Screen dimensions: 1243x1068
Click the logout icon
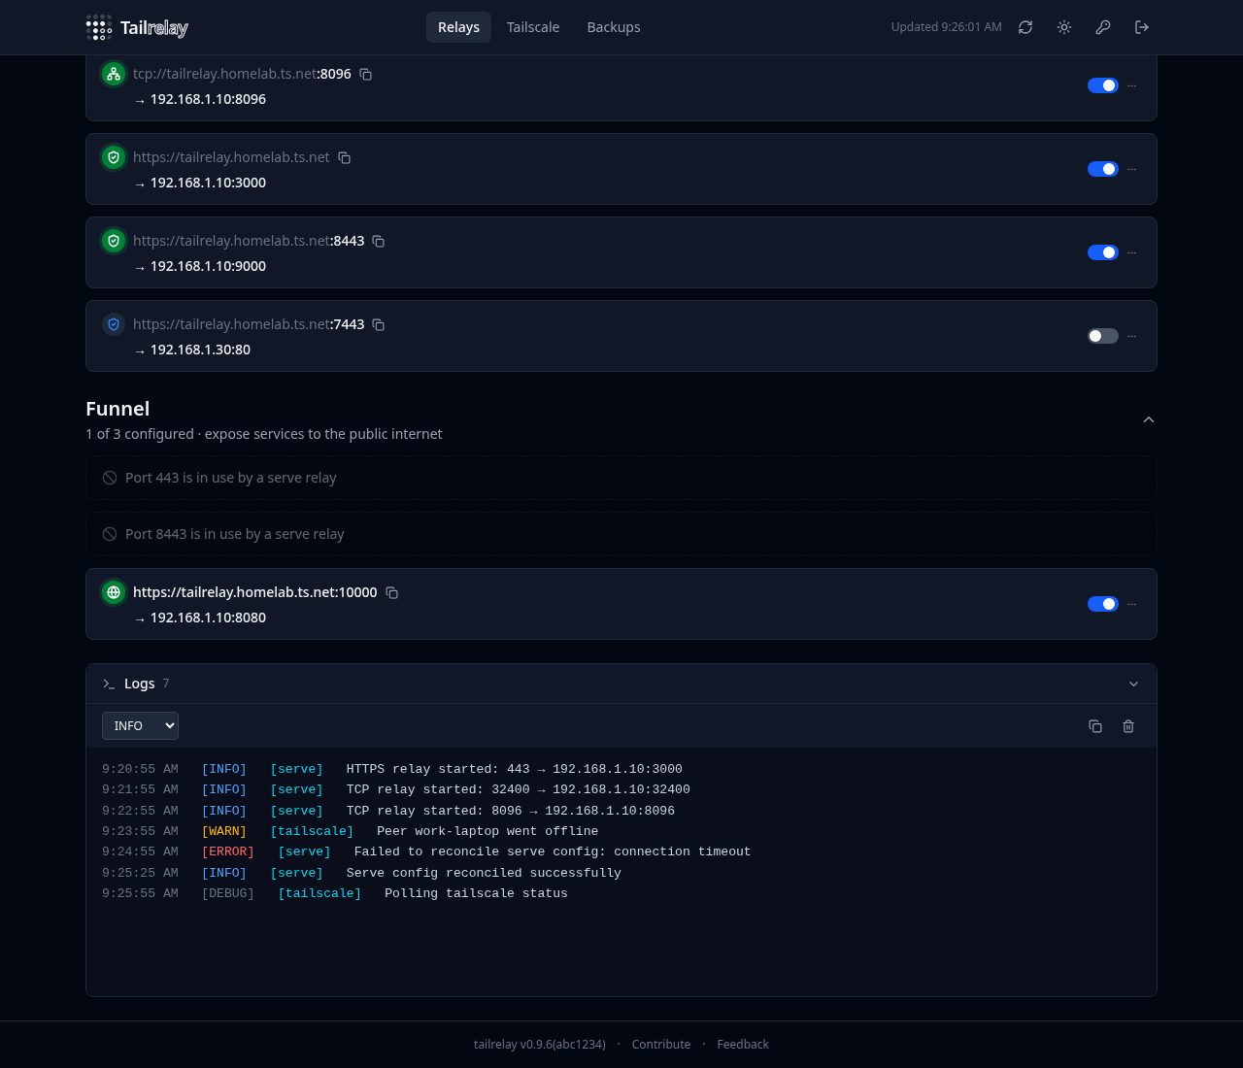point(1142,27)
